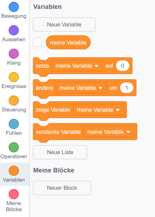Switch to the Variablen category tab
Image resolution: width=155 pixels, height=217 pixels.
(14, 174)
